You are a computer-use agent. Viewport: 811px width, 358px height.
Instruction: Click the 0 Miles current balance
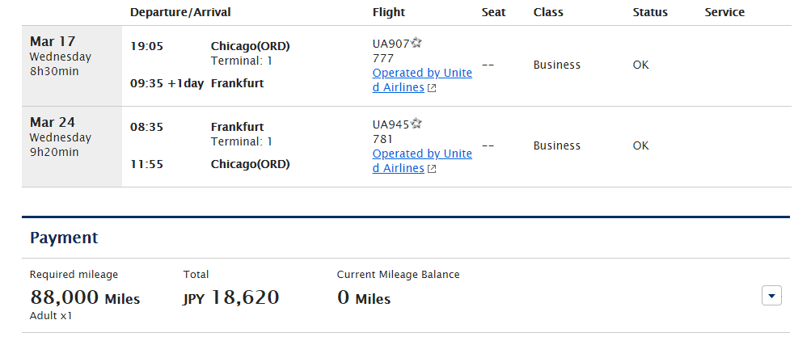364,297
